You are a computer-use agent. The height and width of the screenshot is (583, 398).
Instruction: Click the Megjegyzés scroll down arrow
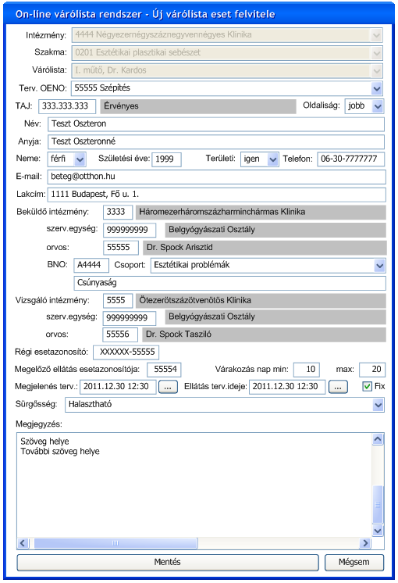point(378,531)
